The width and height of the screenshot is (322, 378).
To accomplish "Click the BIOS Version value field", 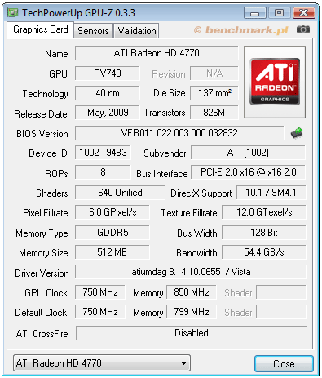I will click(179, 133).
